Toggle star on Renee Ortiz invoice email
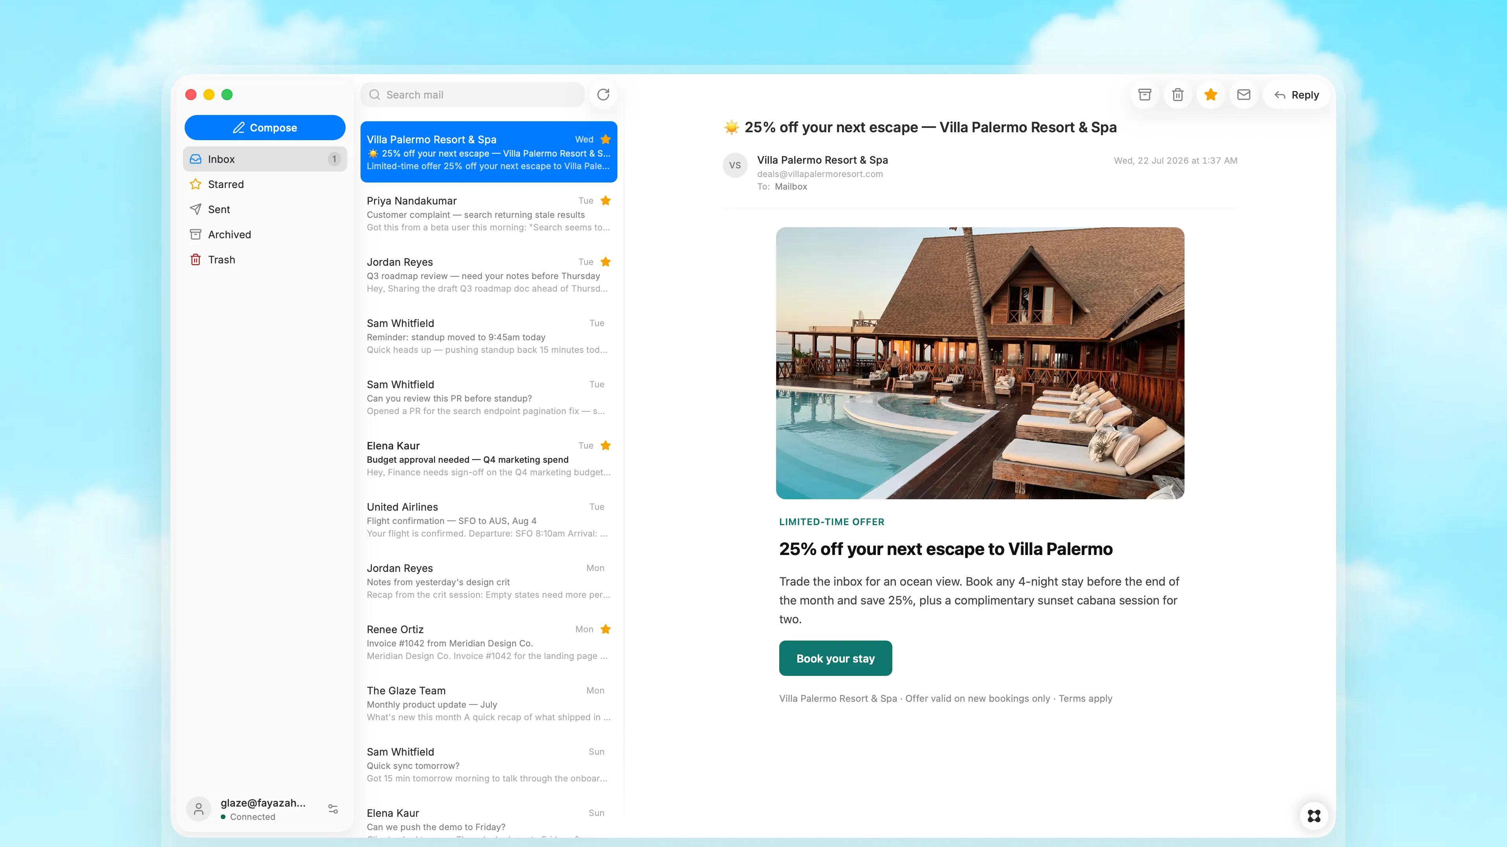The image size is (1507, 847). [606, 629]
